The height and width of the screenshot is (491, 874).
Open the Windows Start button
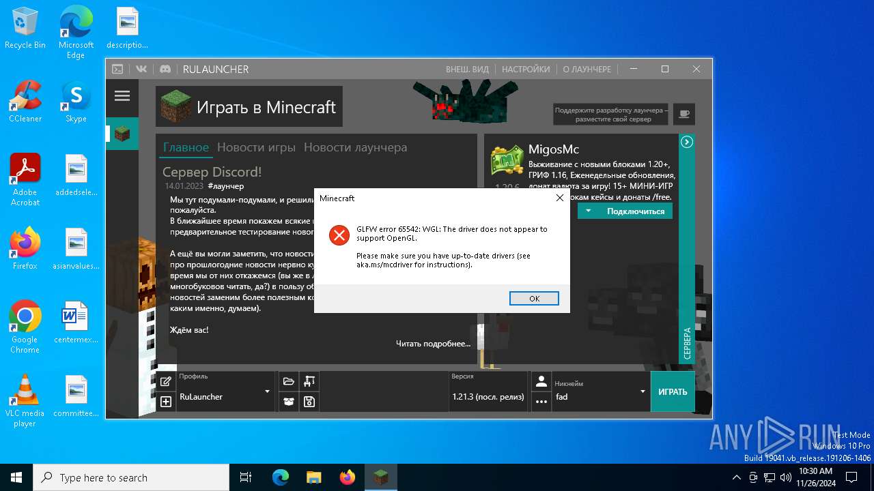pyautogui.click(x=16, y=477)
